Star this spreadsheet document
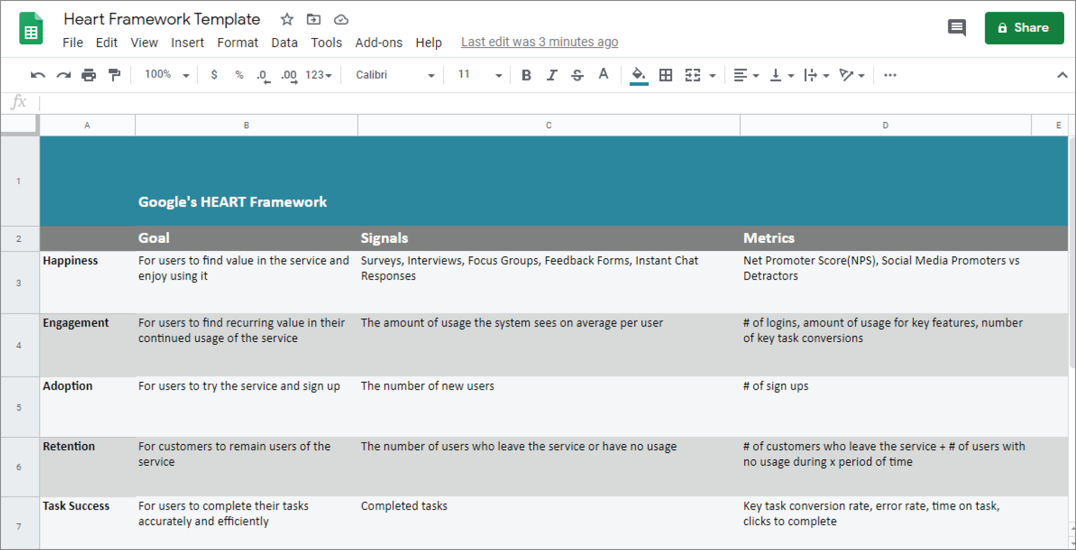 (x=287, y=19)
